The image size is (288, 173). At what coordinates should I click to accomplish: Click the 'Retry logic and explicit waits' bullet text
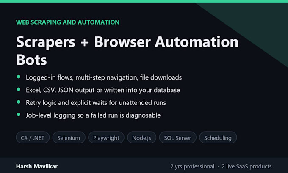tap(96, 102)
